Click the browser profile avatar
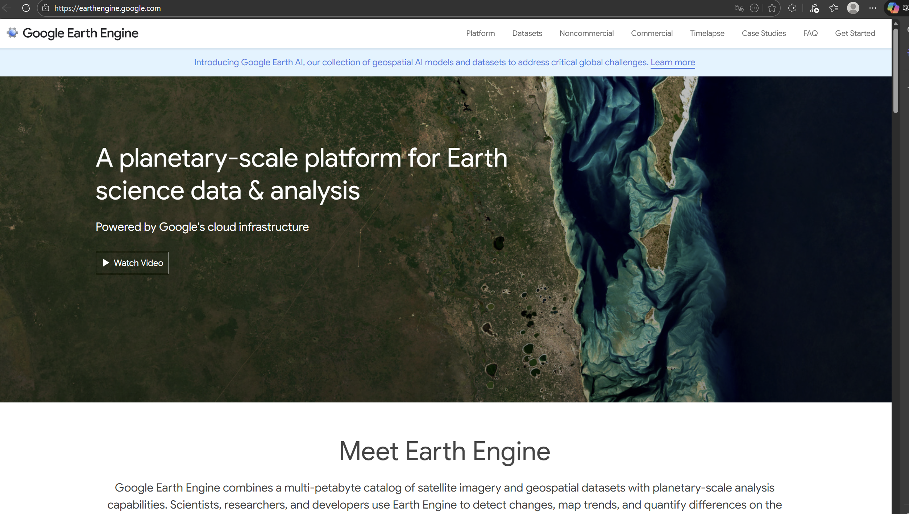 click(854, 8)
